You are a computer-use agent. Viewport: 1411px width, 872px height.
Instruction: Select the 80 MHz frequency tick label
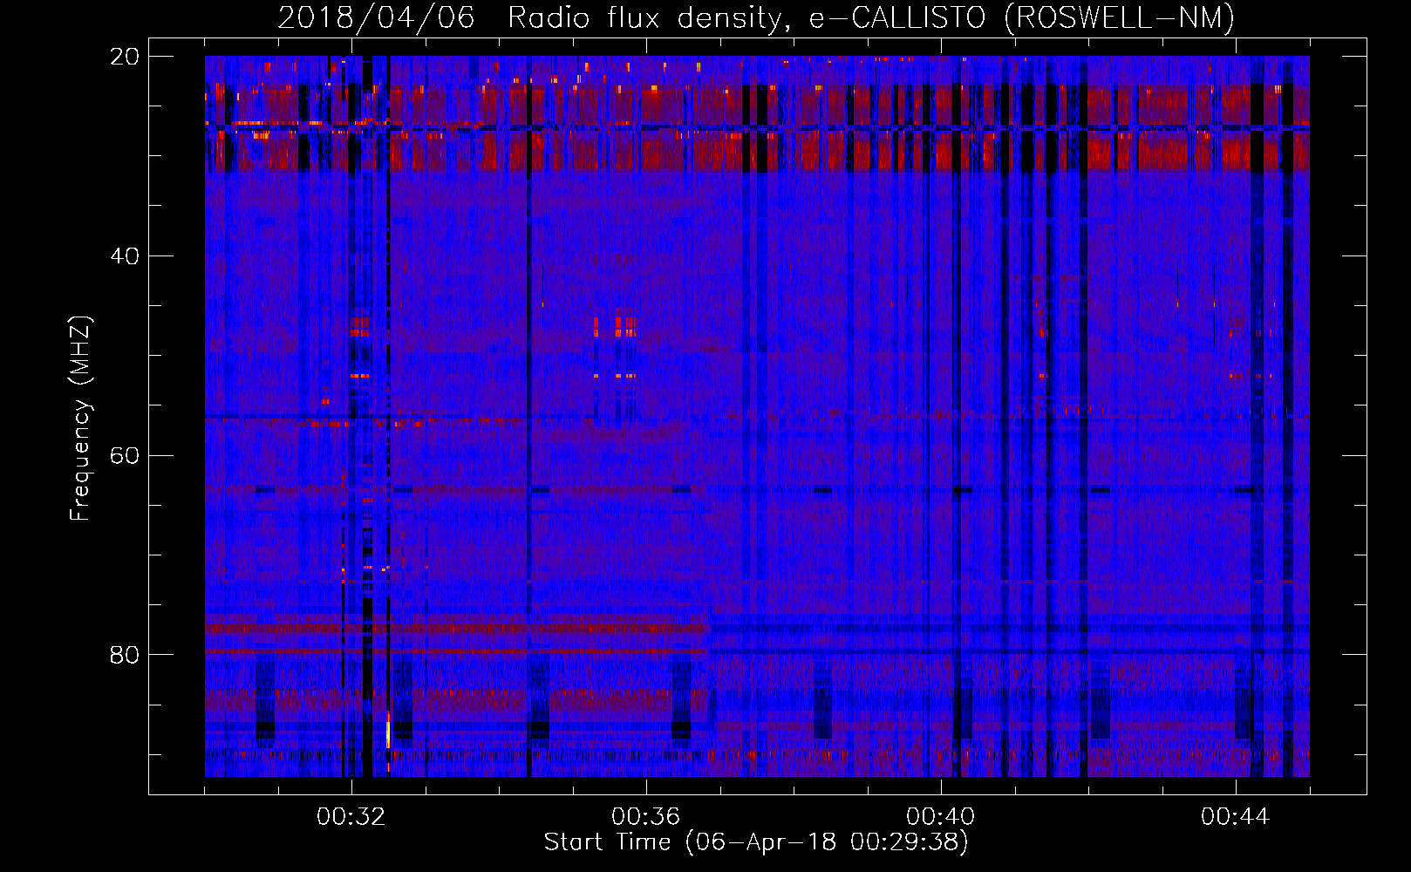click(x=125, y=655)
